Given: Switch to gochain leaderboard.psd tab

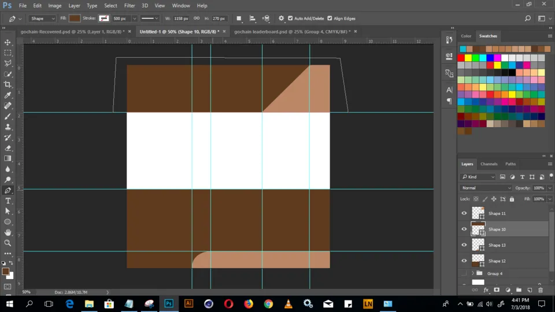Looking at the screenshot, I should coord(293,31).
